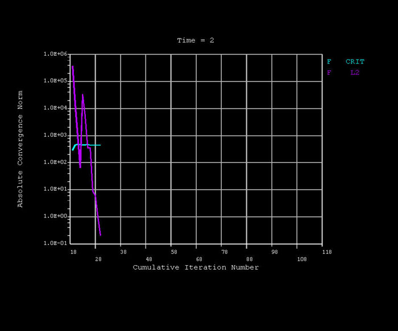Click the 1.0E+05 y-axis tick label
The image size is (398, 331).
coord(55,81)
